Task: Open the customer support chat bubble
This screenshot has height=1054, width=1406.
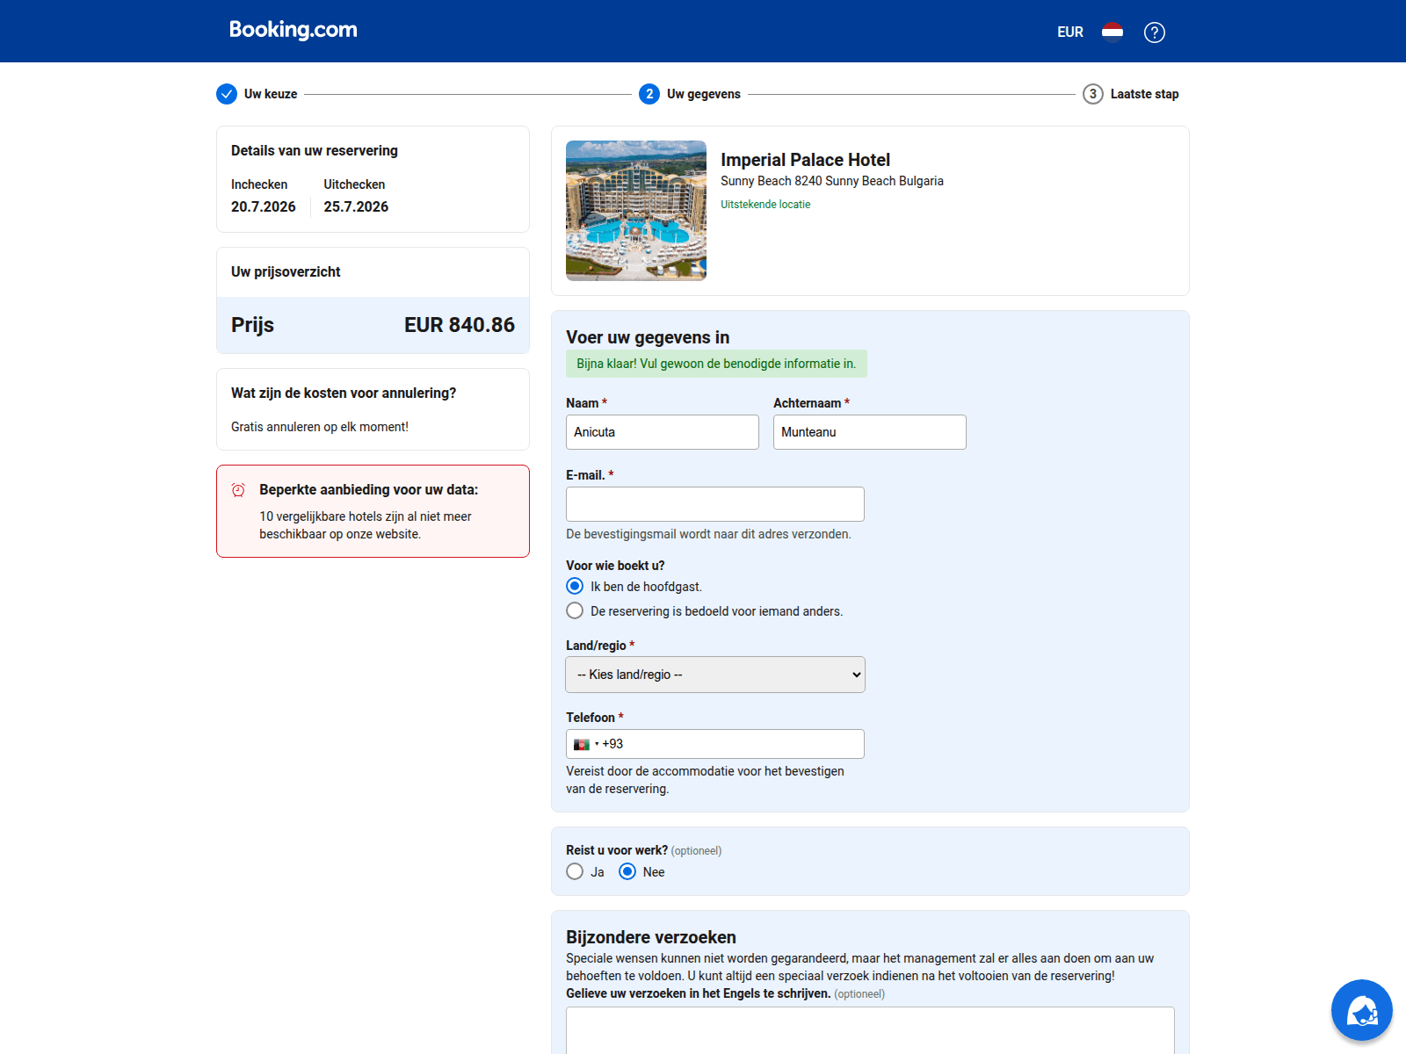Action: point(1362,1010)
